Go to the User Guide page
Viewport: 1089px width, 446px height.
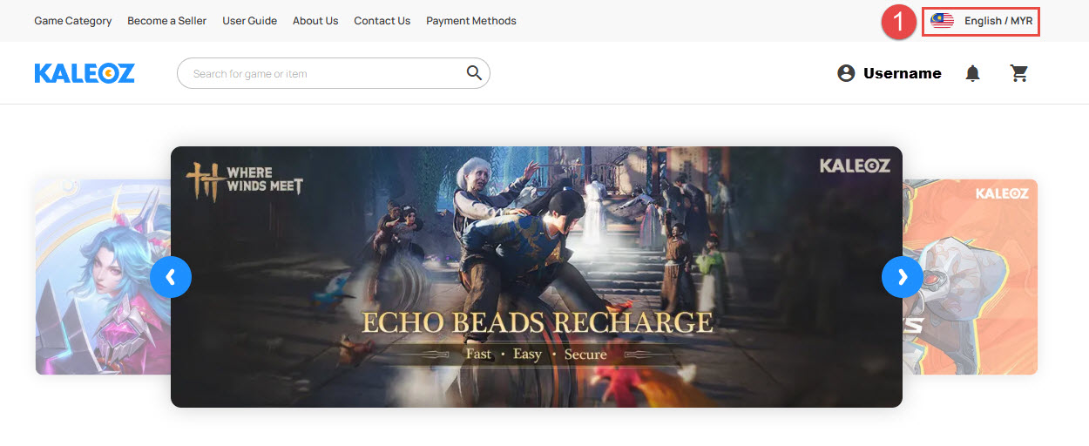click(x=249, y=21)
